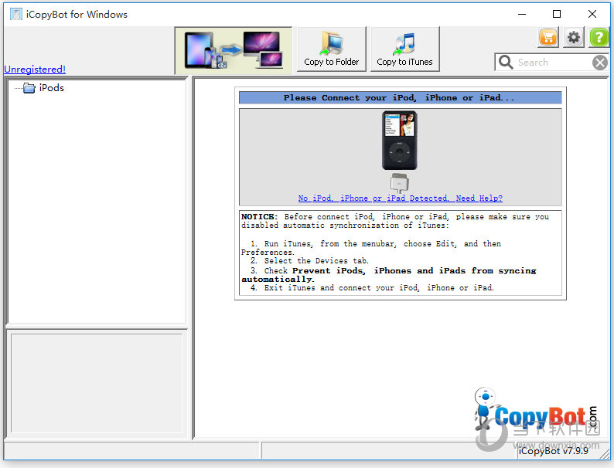Click the dock connector cable image
614x468 pixels.
[x=400, y=183]
